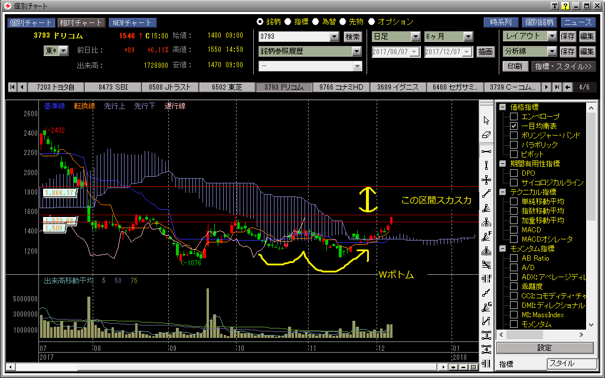The height and width of the screenshot is (378, 605).
Task: Uncheck the 一目均衡表 checkbox
Action: (514, 126)
